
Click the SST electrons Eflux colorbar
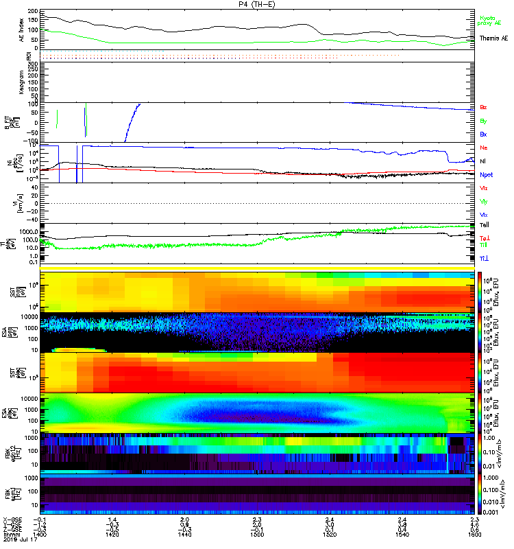[480, 373]
